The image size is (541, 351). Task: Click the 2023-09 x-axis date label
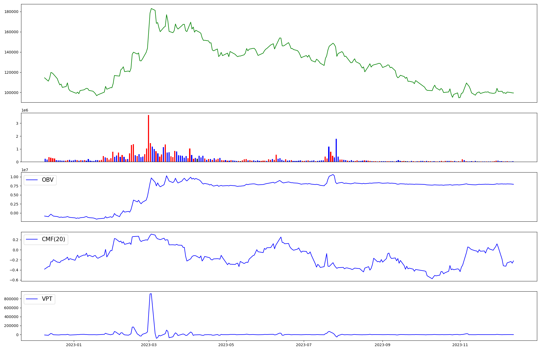click(382, 345)
